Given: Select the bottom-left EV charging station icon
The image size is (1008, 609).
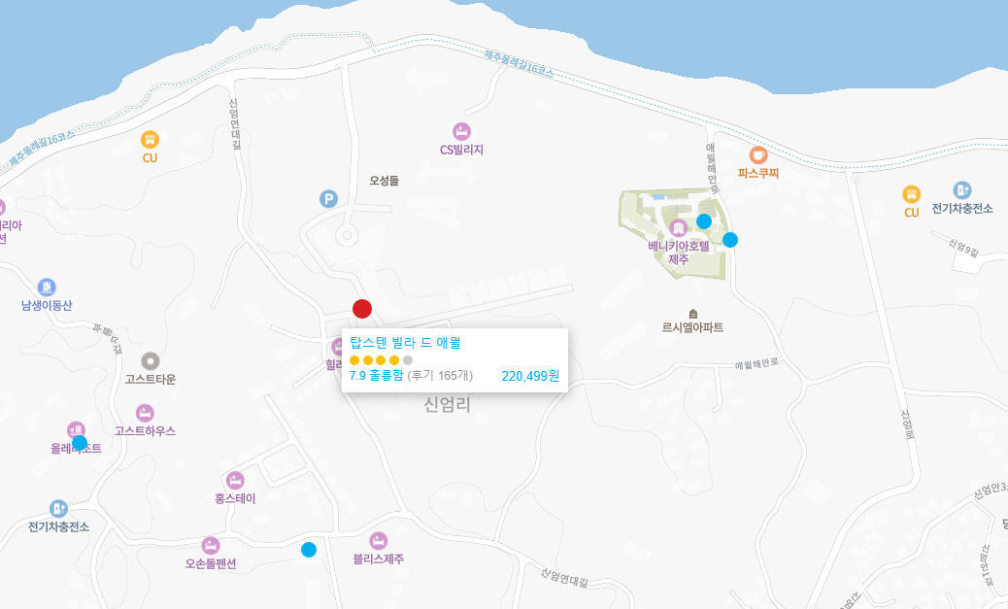Looking at the screenshot, I should pyautogui.click(x=58, y=509).
